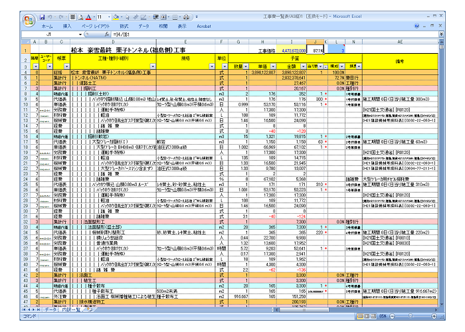Open the 表示 ribbon tab
The width and height of the screenshot is (465, 332).
pos(182,27)
